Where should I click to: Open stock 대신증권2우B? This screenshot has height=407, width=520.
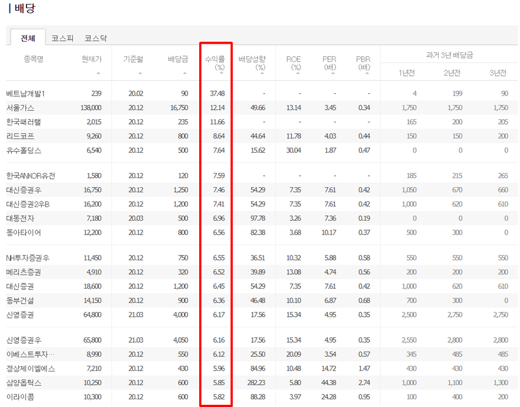[x=28, y=204]
